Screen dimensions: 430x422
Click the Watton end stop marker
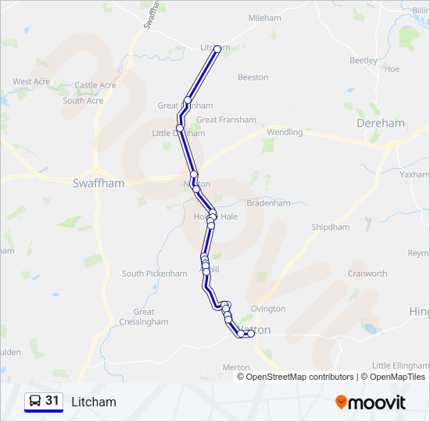(x=251, y=334)
